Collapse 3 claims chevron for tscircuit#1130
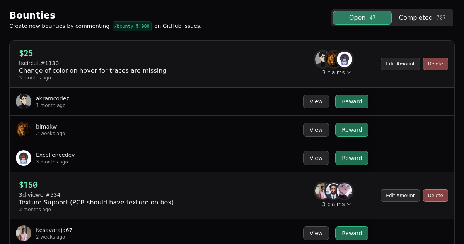The width and height of the screenshot is (464, 244). (x=349, y=72)
